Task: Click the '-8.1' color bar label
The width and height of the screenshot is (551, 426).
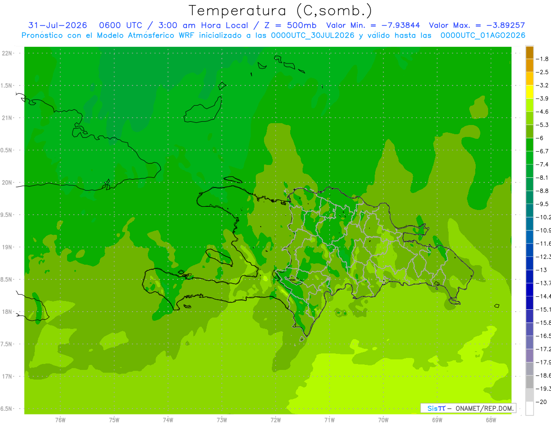Action: coord(542,177)
